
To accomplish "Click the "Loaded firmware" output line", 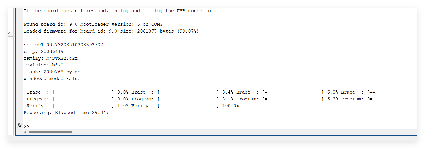I will tap(111, 31).
